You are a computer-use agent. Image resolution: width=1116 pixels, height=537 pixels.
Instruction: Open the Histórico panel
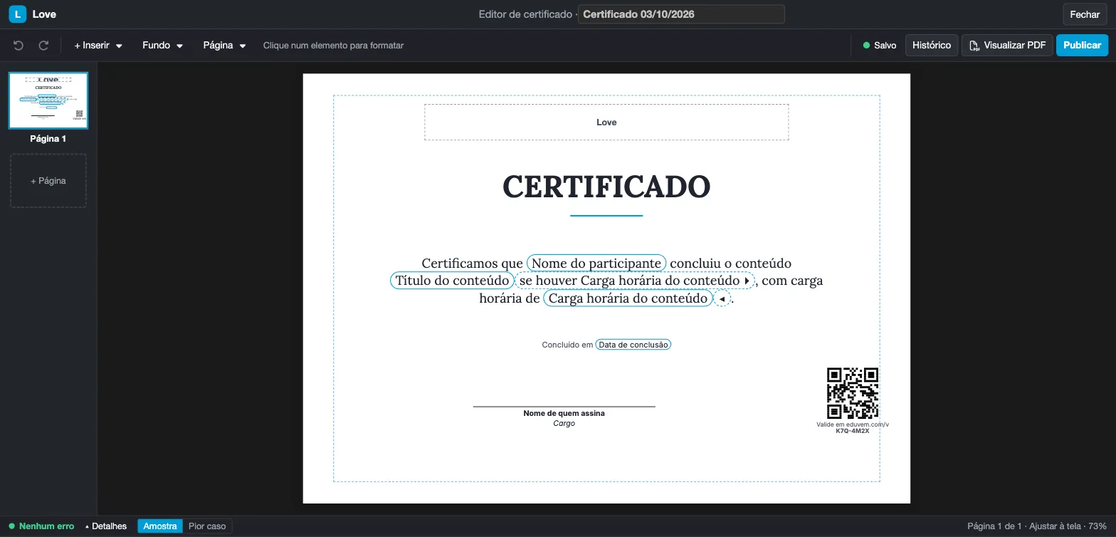pos(932,46)
